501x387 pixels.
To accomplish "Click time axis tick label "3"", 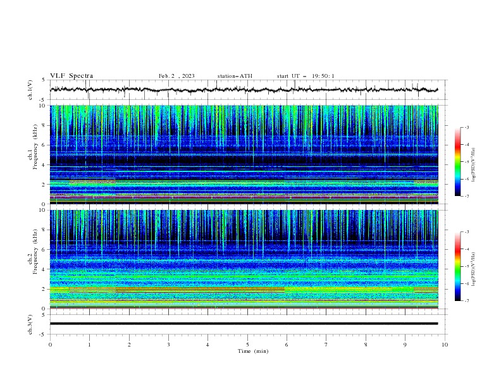I will [x=169, y=345].
